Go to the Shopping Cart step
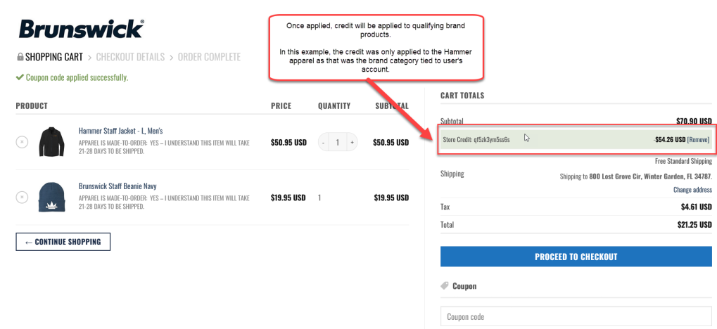 (54, 57)
